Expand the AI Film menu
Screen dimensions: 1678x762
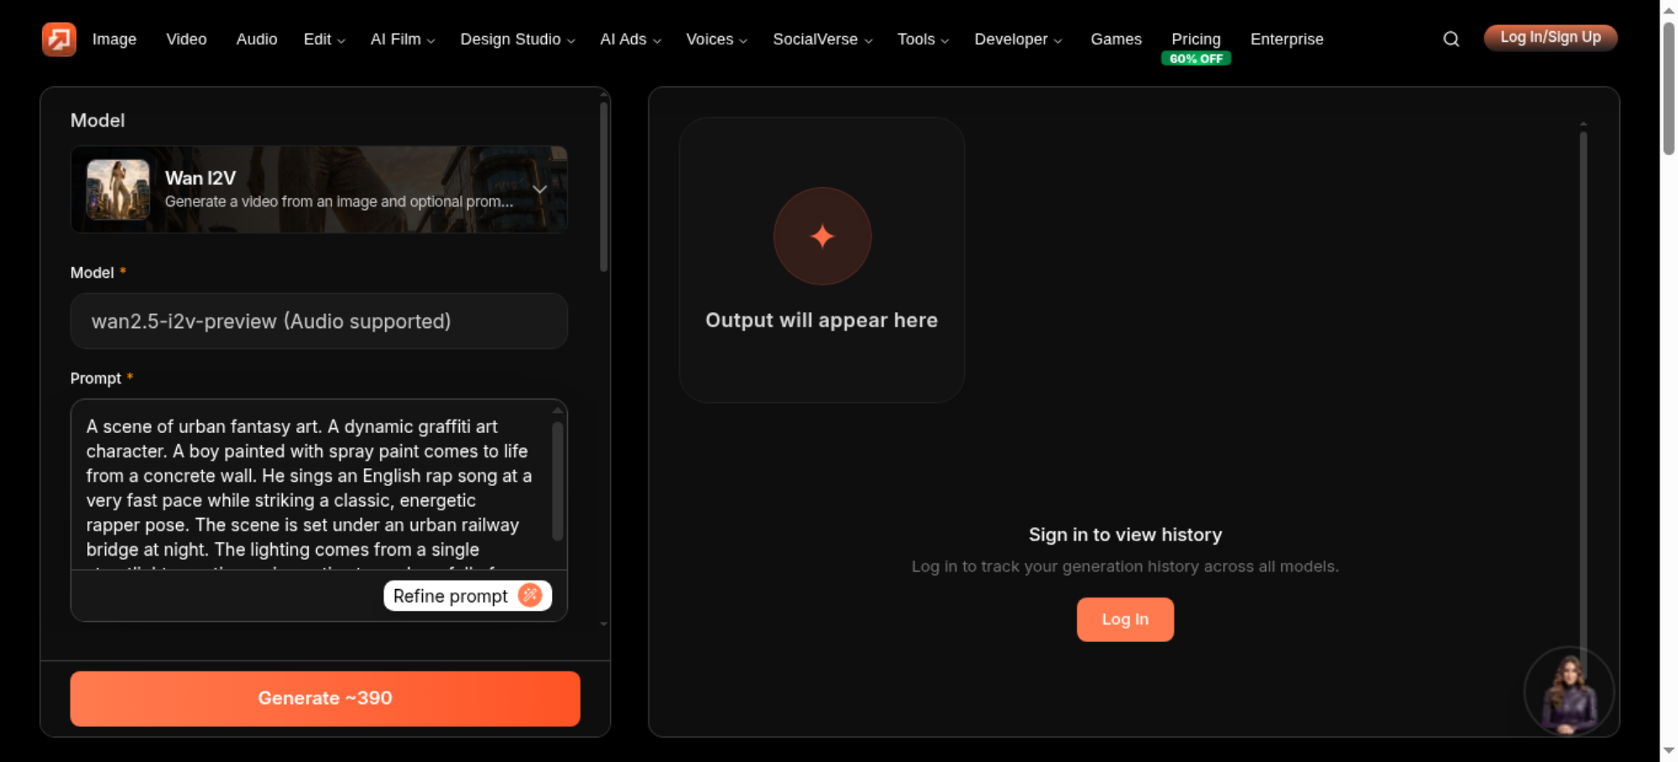click(403, 39)
